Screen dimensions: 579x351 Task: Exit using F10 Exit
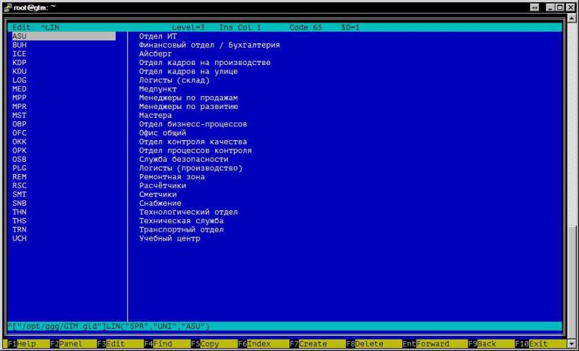531,344
